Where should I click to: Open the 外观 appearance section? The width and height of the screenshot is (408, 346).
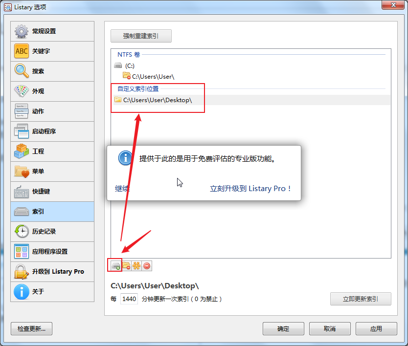pos(52,91)
